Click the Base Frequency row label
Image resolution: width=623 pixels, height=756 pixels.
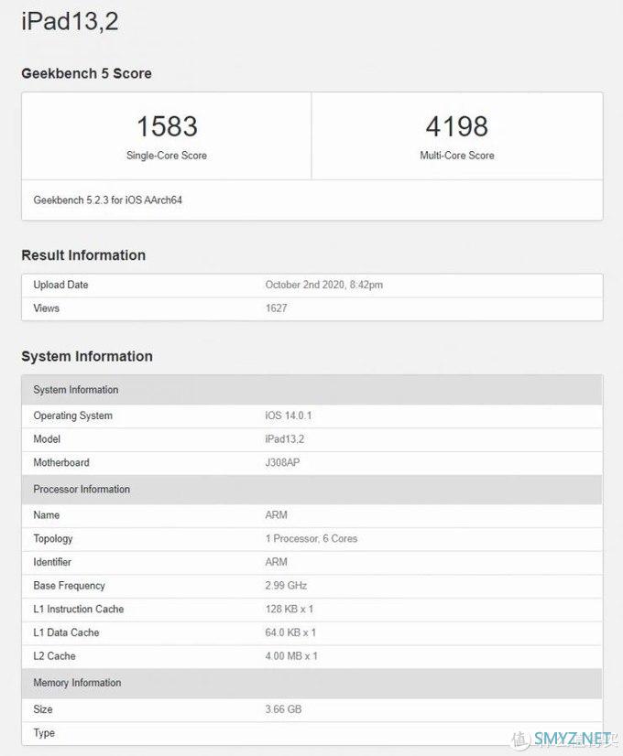tap(69, 586)
